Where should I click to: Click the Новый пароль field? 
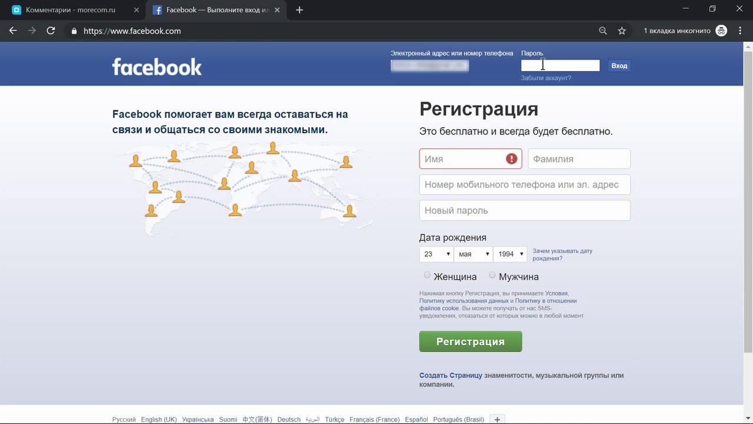525,211
